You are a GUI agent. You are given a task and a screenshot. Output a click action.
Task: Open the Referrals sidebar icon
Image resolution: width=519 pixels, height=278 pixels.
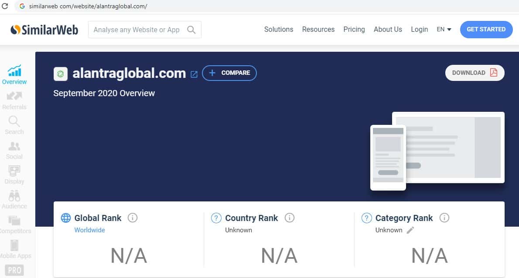coord(14,100)
